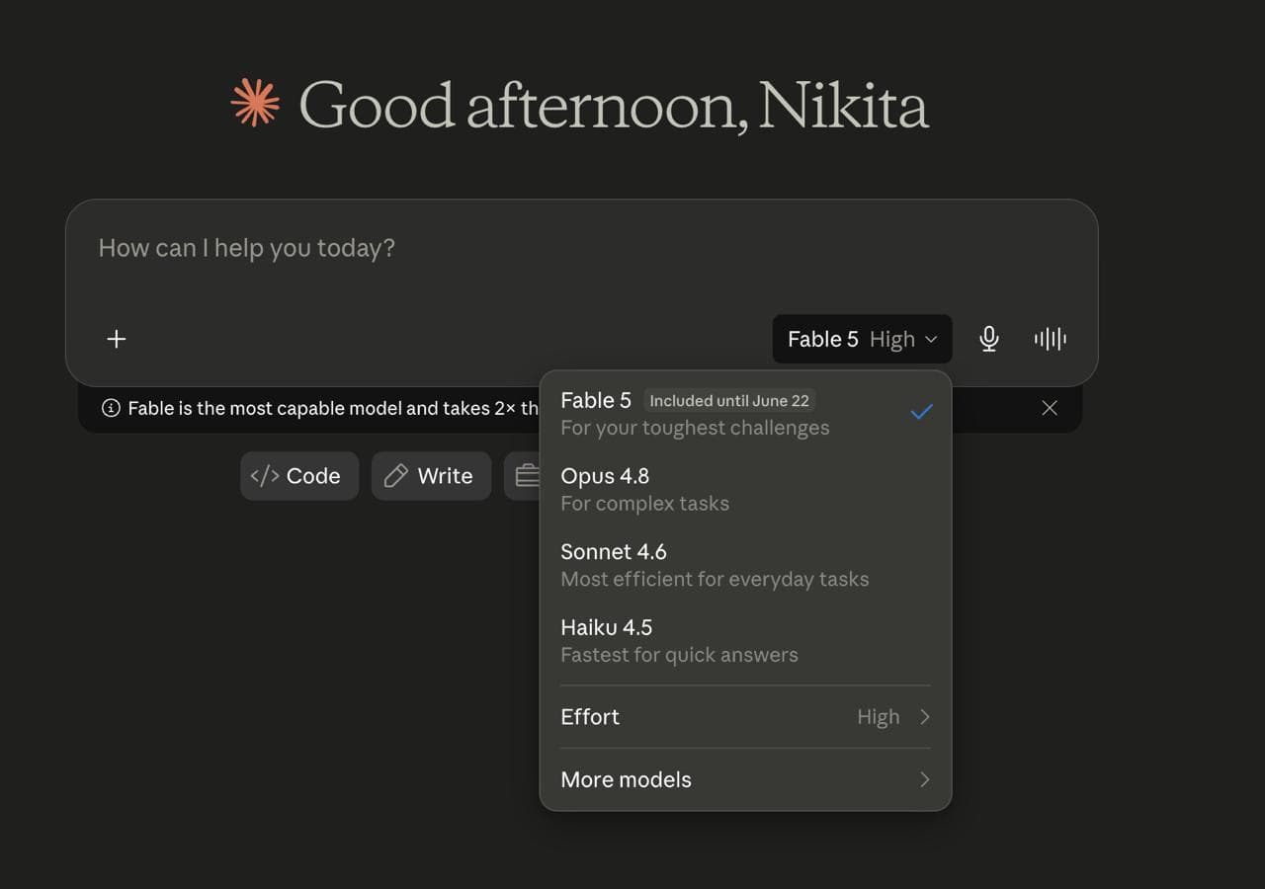Expand the More models submenu

(745, 779)
